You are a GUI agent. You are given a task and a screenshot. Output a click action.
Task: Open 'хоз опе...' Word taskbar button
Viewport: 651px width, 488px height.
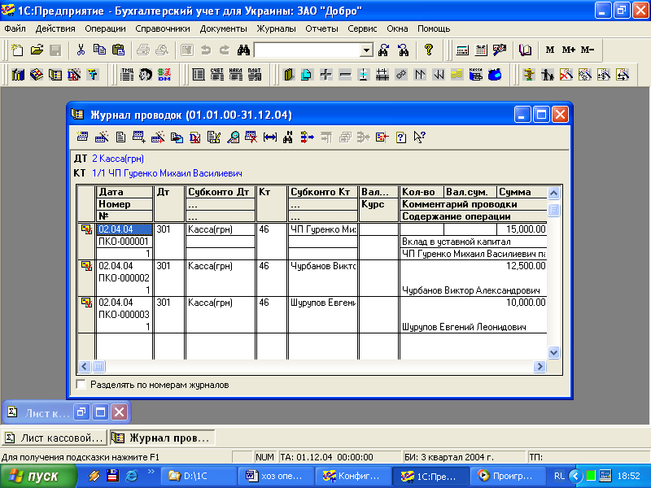(x=277, y=476)
